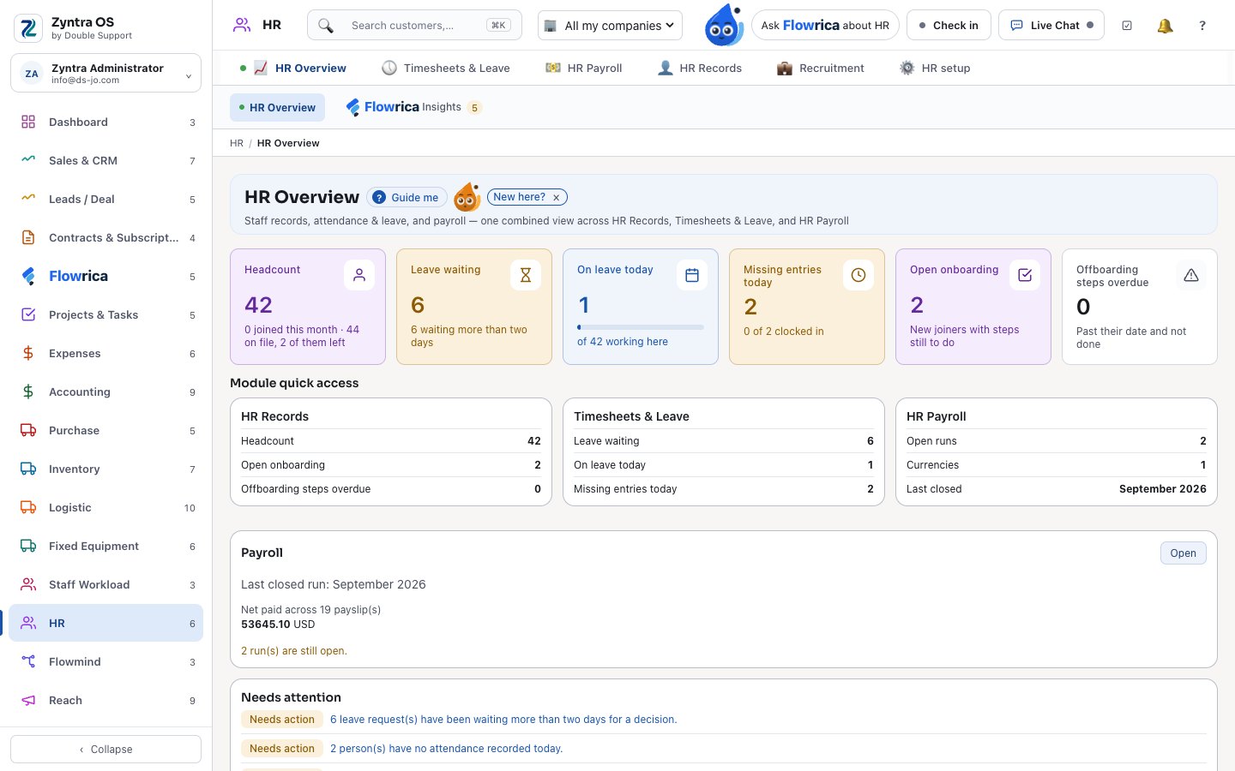Click the blue Flowrica droplet mascot
The width and height of the screenshot is (1235, 771).
coord(723,26)
